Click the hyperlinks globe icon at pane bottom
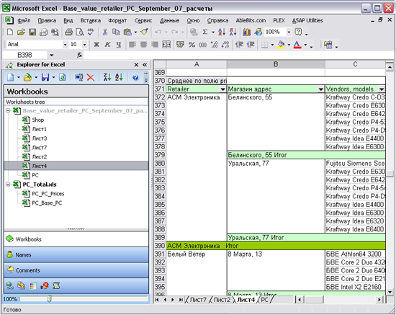This screenshot has width=396, height=315. [10, 285]
